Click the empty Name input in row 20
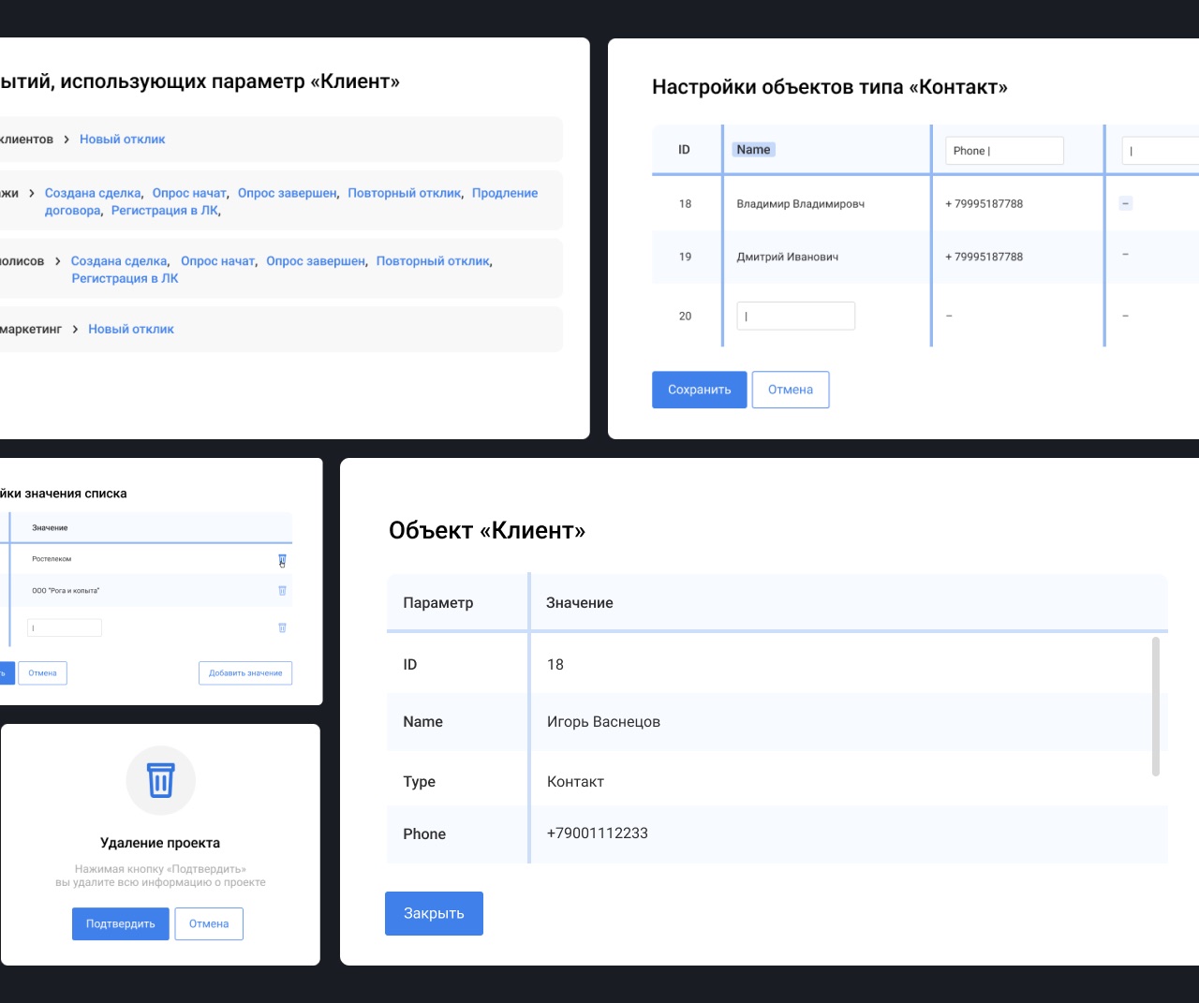 click(x=796, y=316)
